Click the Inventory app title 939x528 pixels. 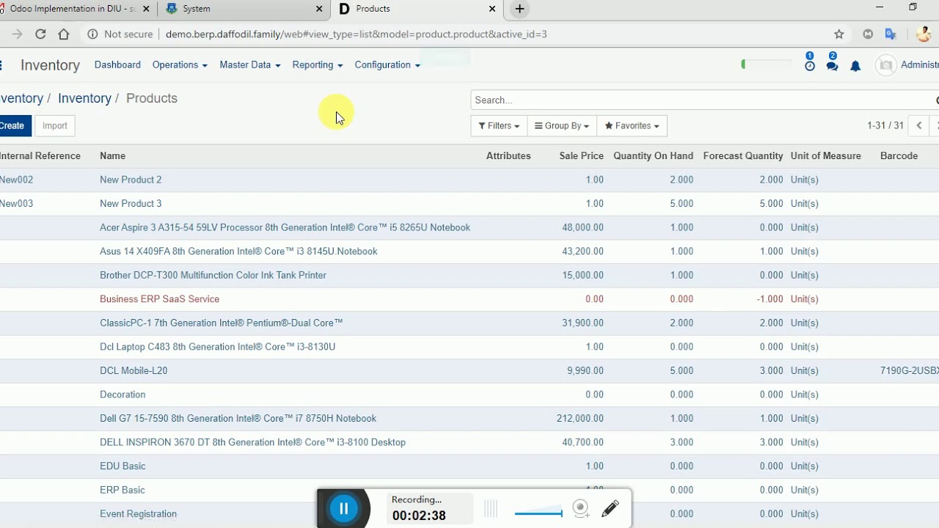[50, 65]
